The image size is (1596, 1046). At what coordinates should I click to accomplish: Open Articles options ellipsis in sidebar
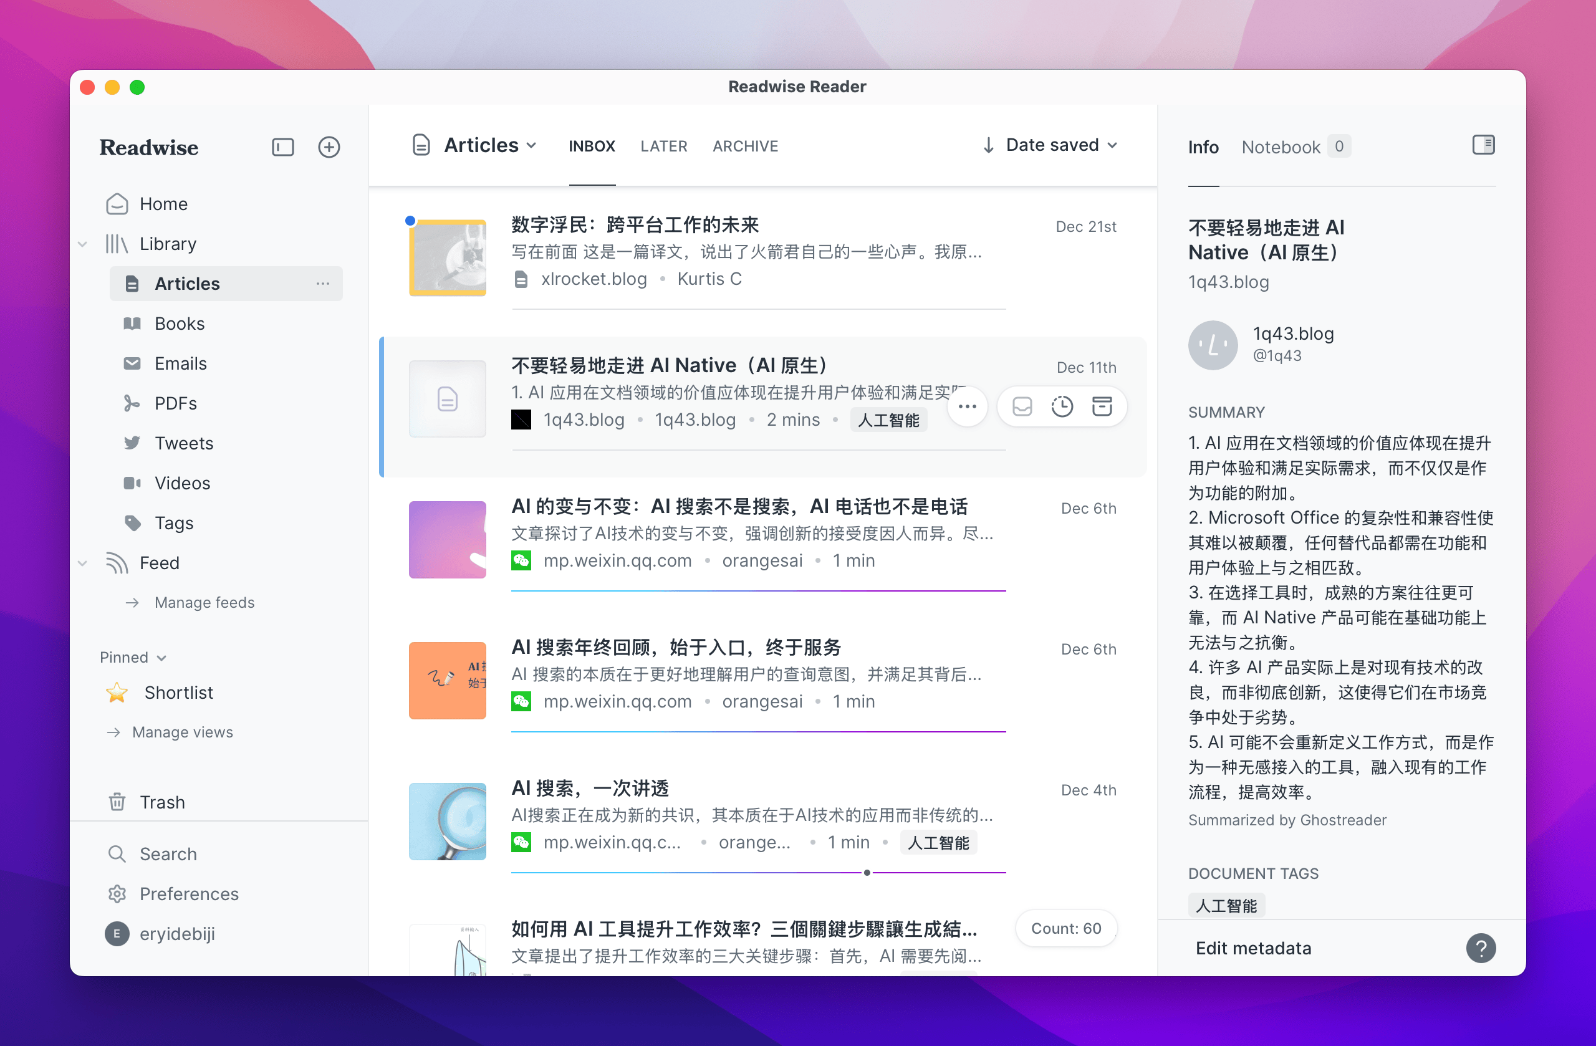point(322,284)
